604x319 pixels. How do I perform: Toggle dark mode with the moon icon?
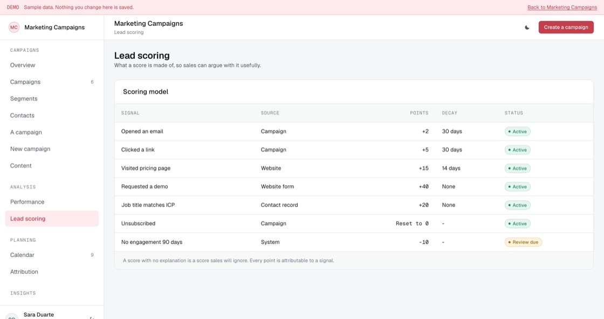527,28
